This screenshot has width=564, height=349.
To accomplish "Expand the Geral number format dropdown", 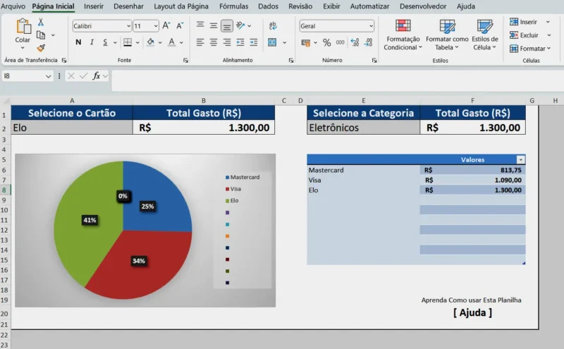I will [371, 26].
